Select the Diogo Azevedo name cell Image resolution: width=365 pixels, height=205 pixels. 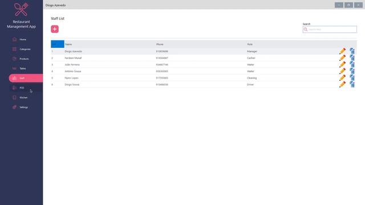[74, 51]
